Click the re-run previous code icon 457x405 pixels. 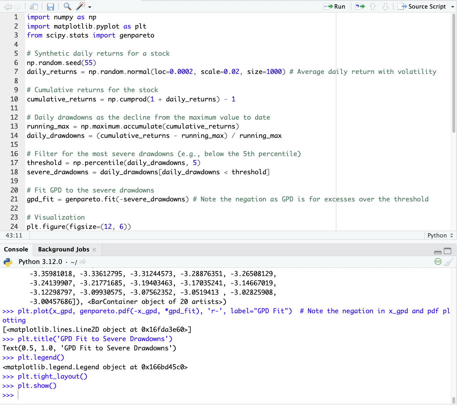[360, 6]
